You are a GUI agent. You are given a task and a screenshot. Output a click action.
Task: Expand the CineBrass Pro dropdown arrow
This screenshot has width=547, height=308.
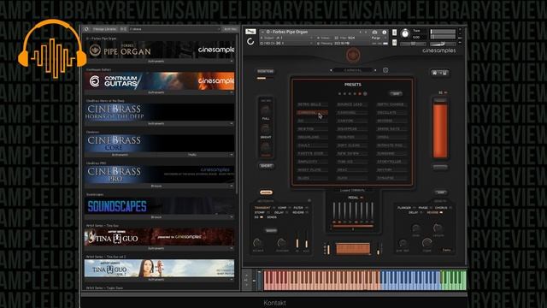tap(232, 187)
